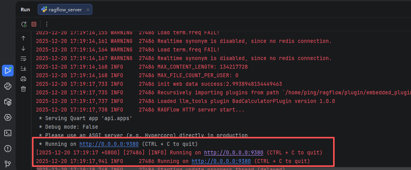Open the Terminal sidebar icon
The image size is (411, 170).
(x=8, y=133)
